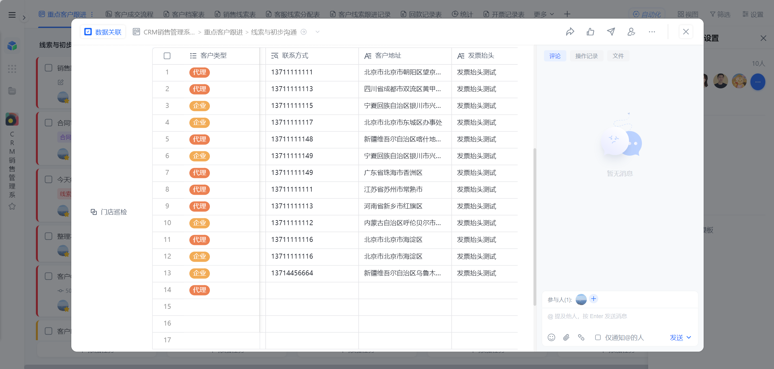This screenshot has width=774, height=369.
Task: Open the 客户档案表 tab
Action: click(184, 14)
